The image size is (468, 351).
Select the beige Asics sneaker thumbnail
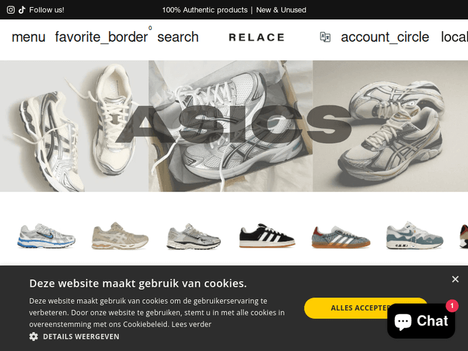(x=120, y=236)
